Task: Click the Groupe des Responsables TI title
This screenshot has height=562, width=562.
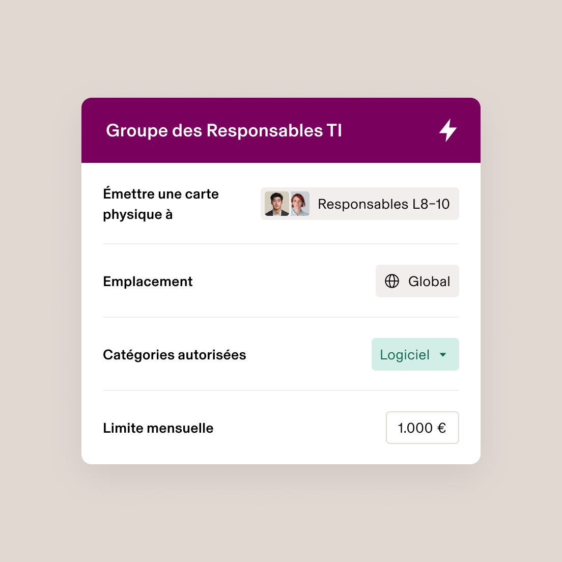Action: (x=224, y=130)
